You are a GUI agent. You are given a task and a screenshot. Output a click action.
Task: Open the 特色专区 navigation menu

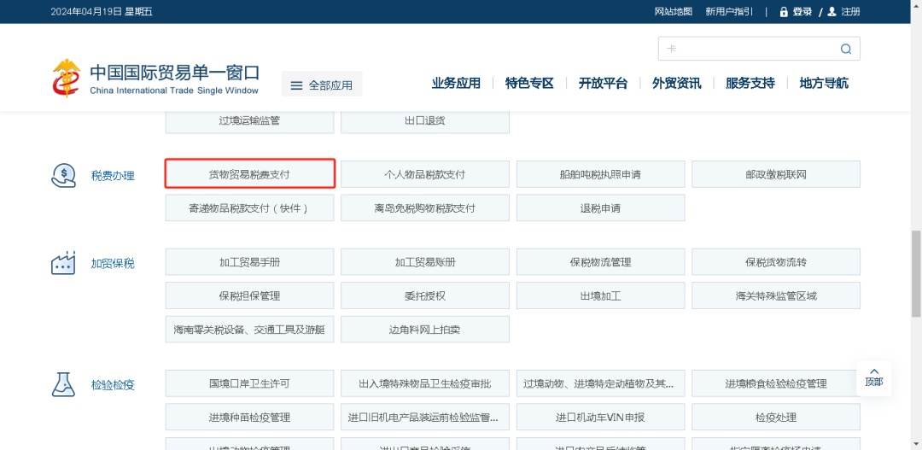[x=529, y=83]
